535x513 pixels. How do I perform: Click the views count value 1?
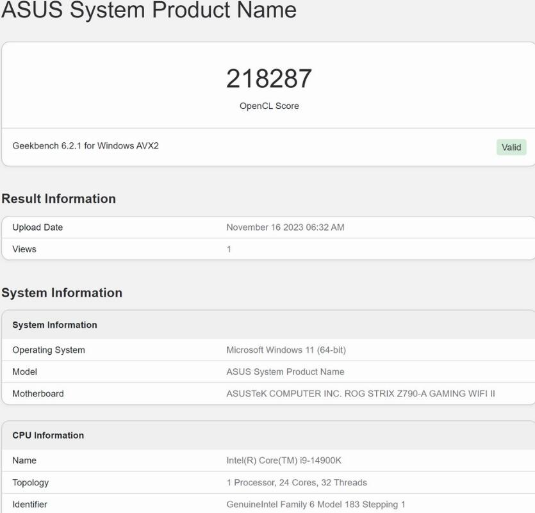(228, 249)
